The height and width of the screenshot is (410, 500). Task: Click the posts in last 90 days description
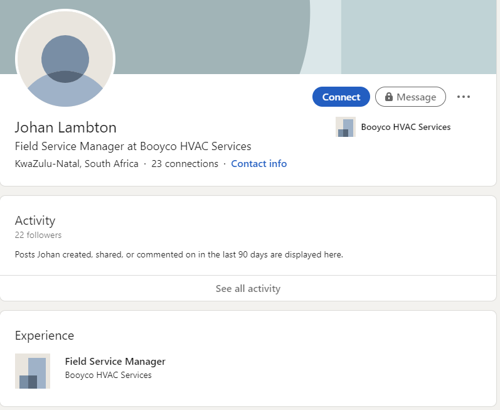tap(179, 255)
